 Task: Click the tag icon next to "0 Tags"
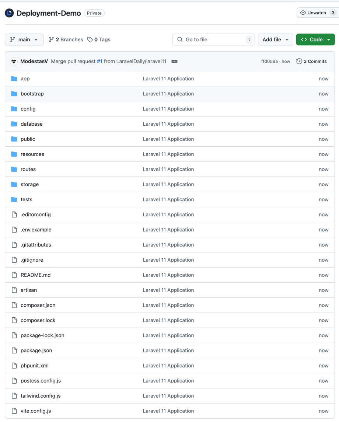click(x=90, y=39)
